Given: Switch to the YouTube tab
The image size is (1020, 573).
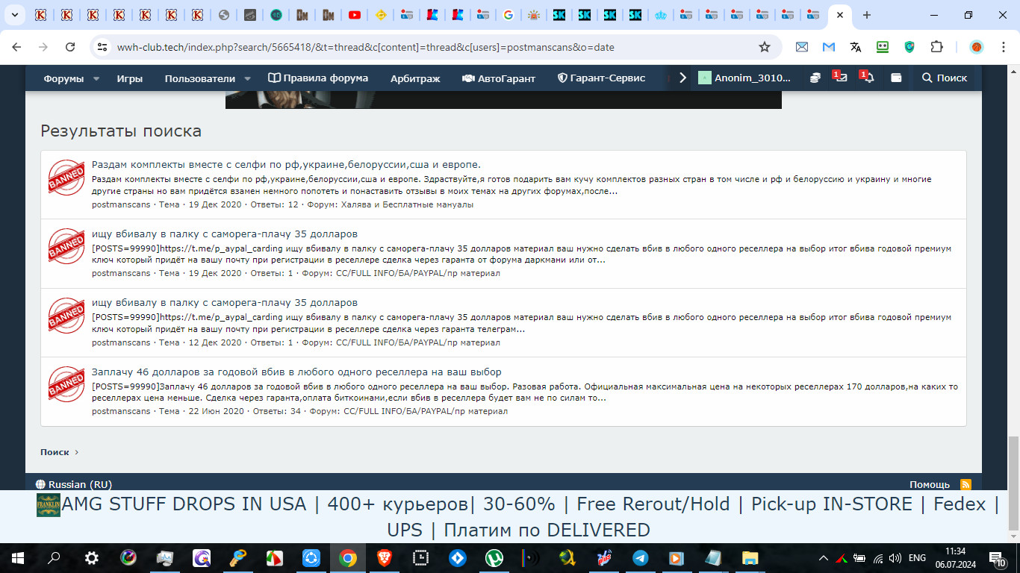Looking at the screenshot, I should click(355, 15).
